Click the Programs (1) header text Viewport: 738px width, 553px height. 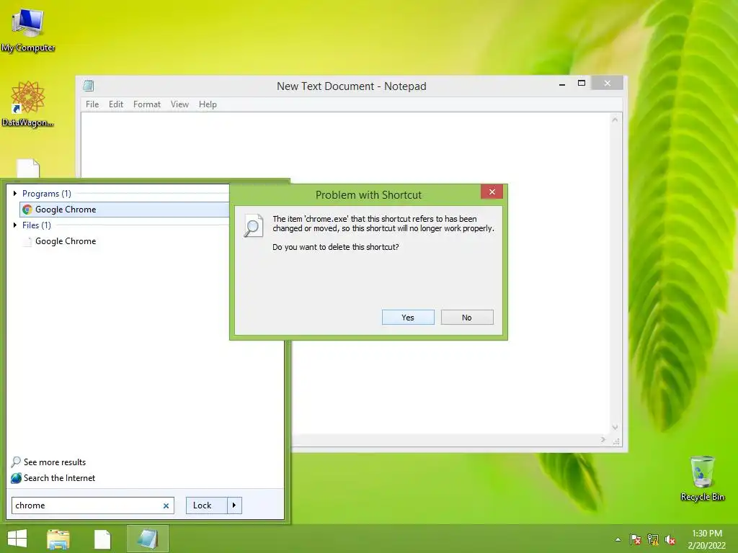pos(47,193)
